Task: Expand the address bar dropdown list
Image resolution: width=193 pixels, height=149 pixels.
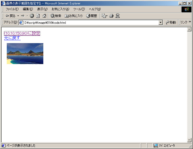Action: click(160, 22)
